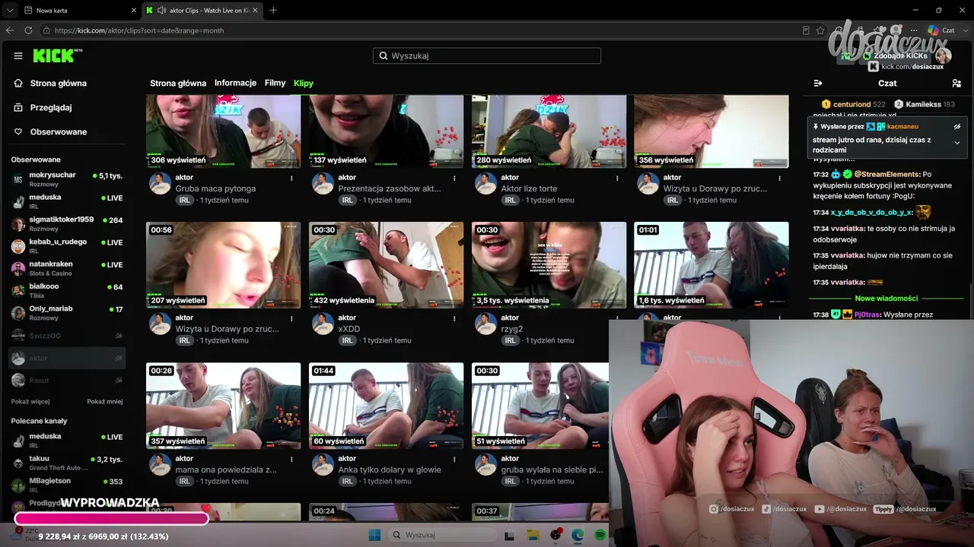
Task: Open the Copilot 'Czat' button in the toolbar
Action: click(941, 30)
